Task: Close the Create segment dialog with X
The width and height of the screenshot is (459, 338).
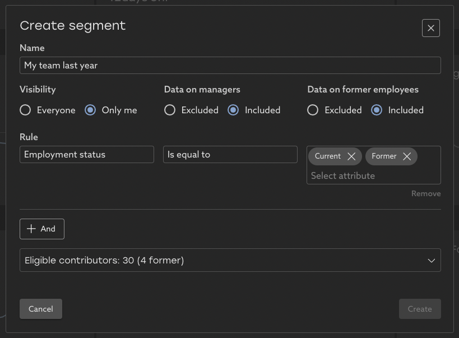Action: tap(430, 28)
